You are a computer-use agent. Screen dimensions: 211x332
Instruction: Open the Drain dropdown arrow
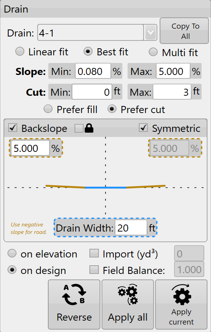(151, 33)
